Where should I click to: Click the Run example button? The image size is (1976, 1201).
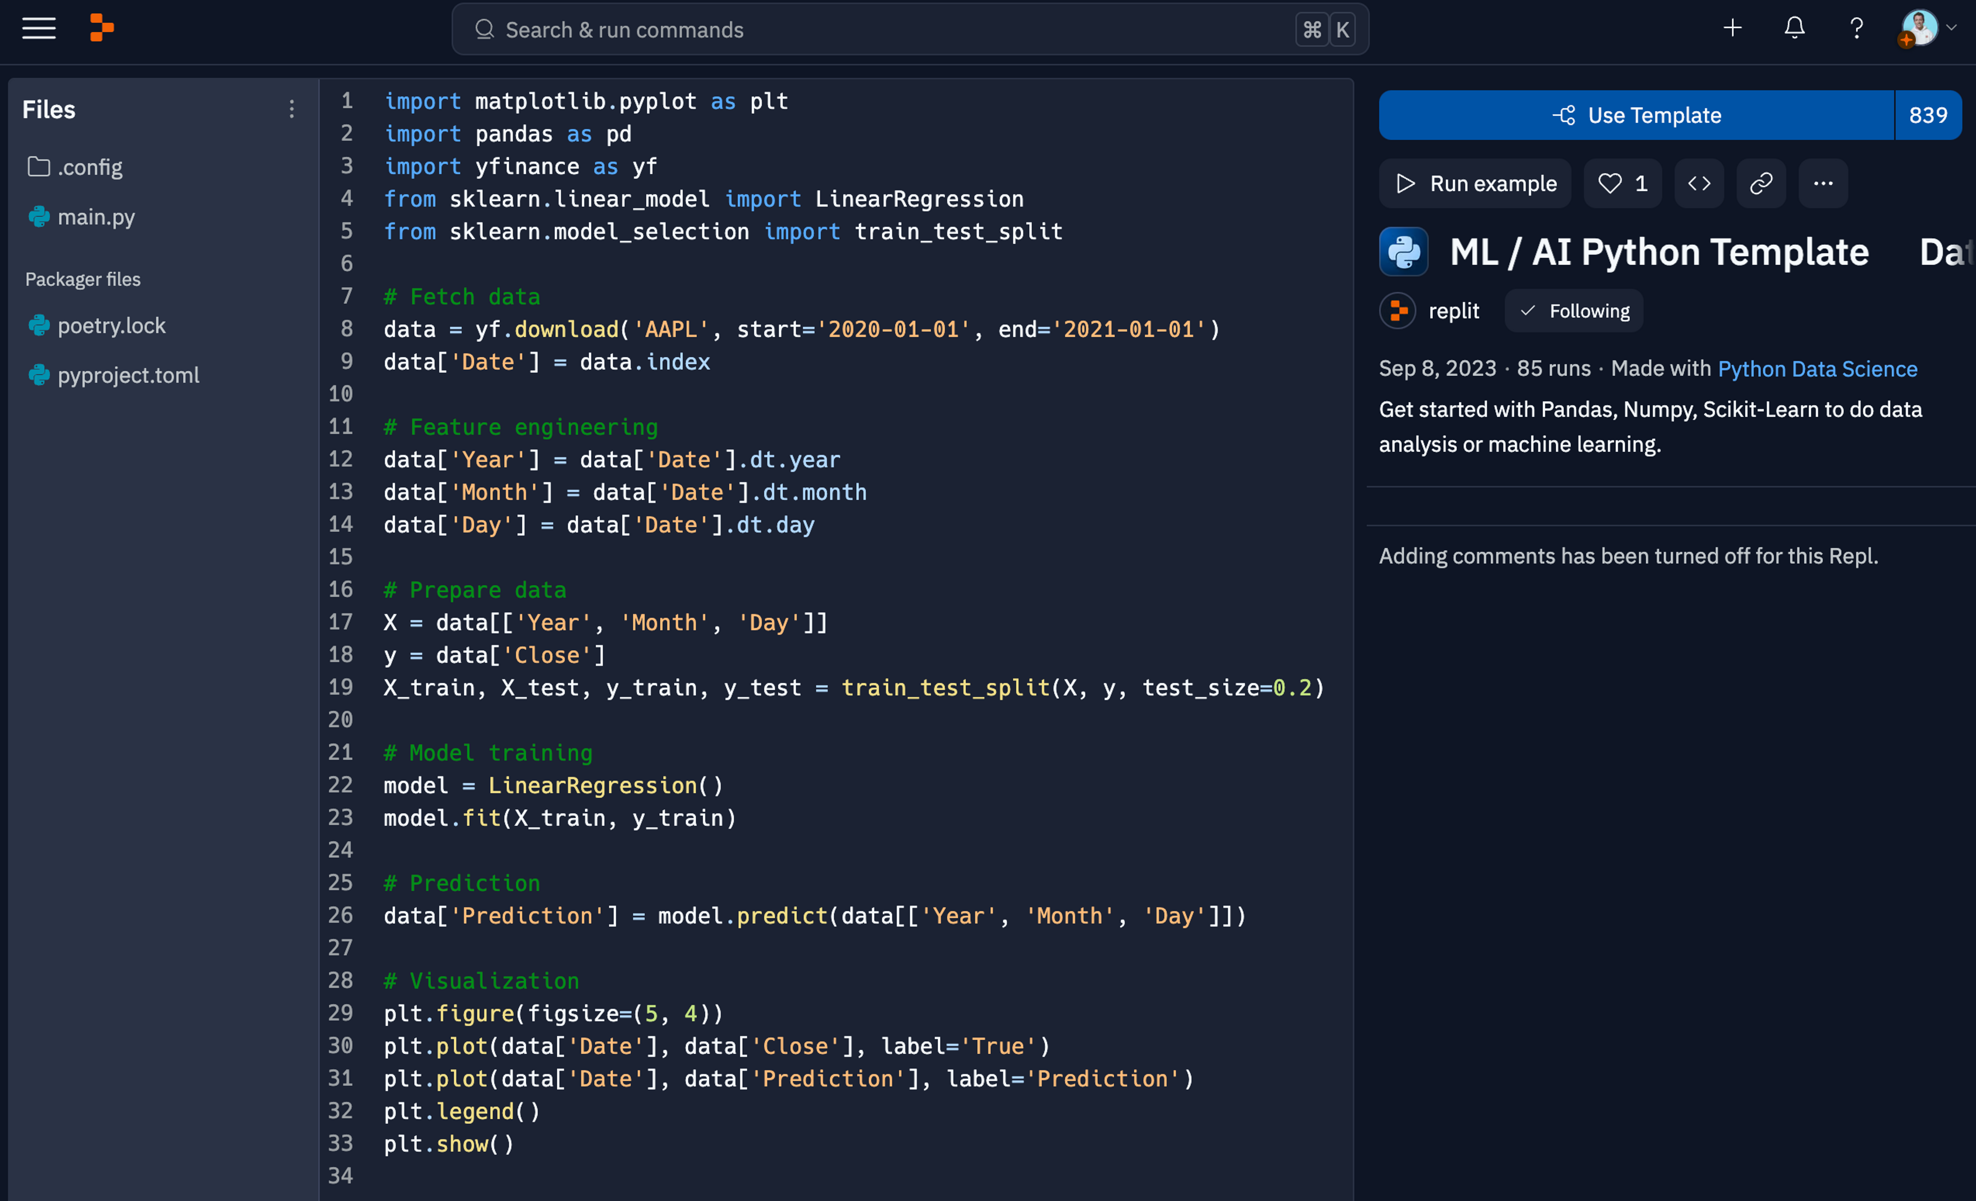pos(1475,184)
